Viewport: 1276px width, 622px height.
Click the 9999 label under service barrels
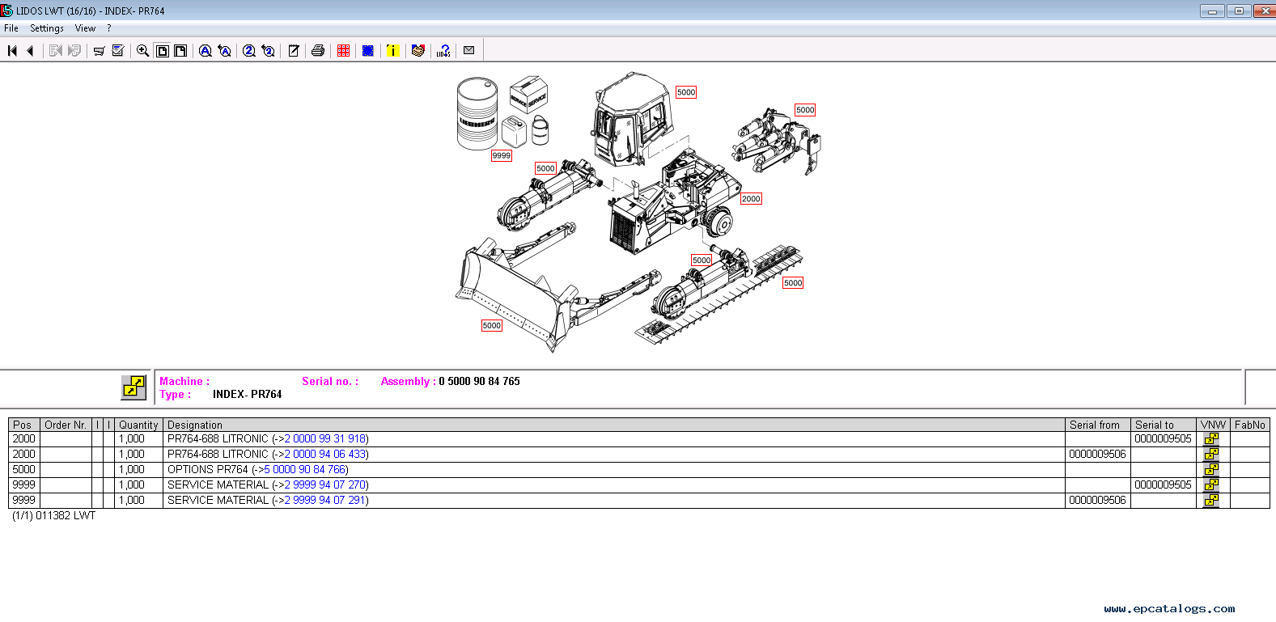(x=502, y=156)
